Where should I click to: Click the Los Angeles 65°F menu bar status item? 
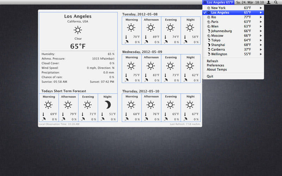(x=218, y=2)
